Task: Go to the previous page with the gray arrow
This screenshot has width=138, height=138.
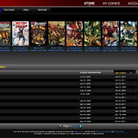Action: coord(60,126)
